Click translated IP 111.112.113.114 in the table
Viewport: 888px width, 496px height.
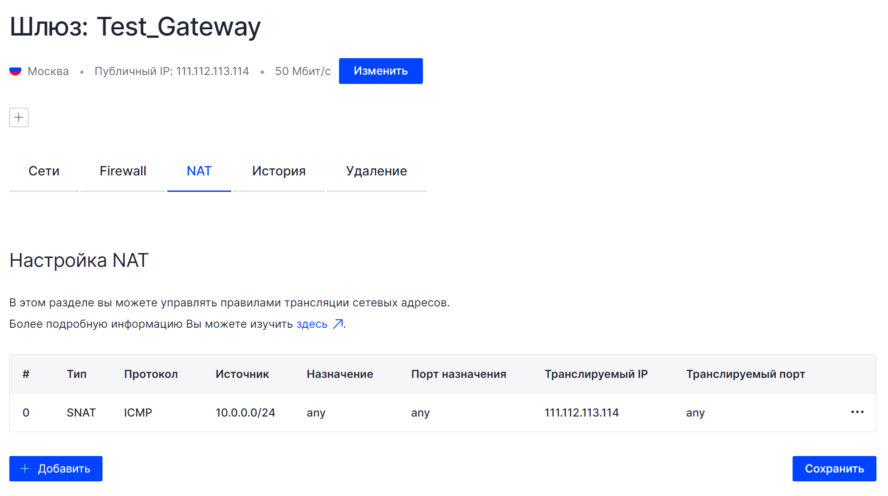point(581,413)
